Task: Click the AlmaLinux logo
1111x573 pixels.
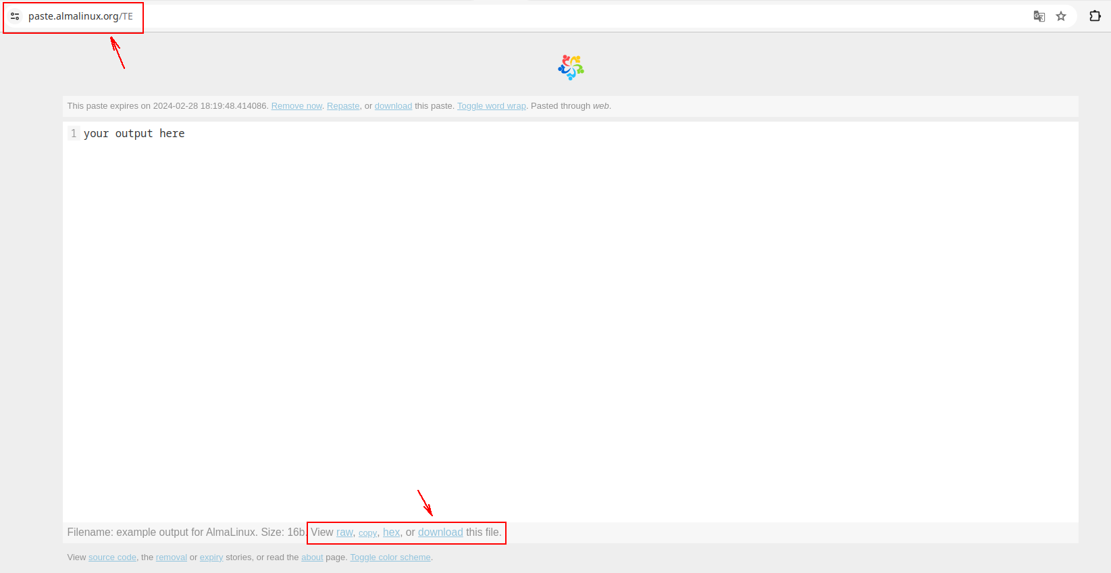Action: click(571, 68)
